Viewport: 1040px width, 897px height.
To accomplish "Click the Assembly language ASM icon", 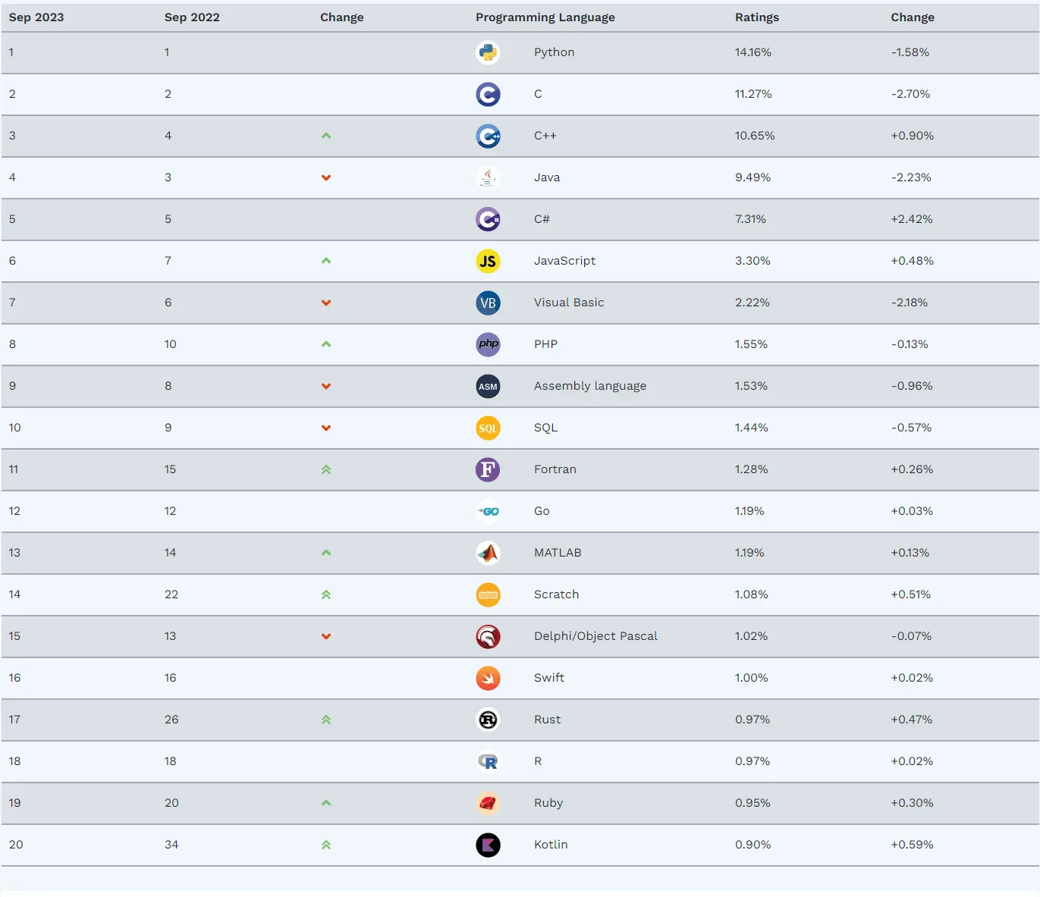I will [488, 386].
